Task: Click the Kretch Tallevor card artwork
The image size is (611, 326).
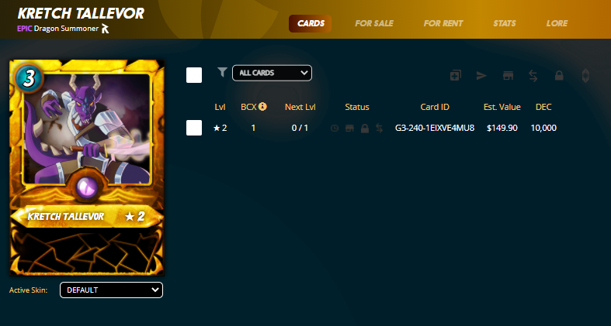Action: click(86, 129)
